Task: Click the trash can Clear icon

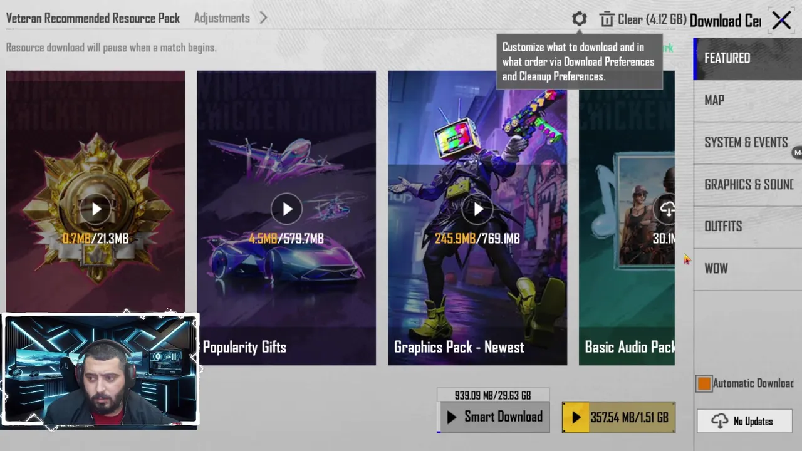Action: click(x=607, y=19)
